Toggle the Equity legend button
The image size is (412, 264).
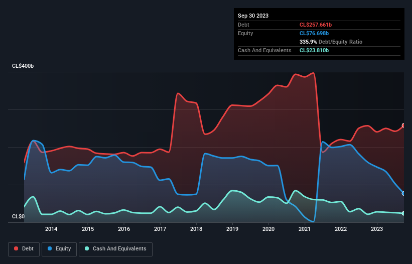[x=59, y=249]
